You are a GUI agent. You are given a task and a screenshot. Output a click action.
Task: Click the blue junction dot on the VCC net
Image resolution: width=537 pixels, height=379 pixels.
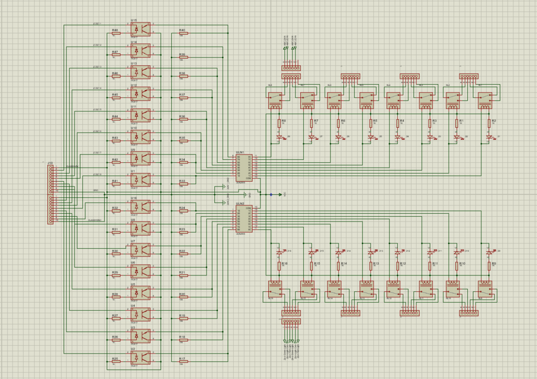[271, 194]
